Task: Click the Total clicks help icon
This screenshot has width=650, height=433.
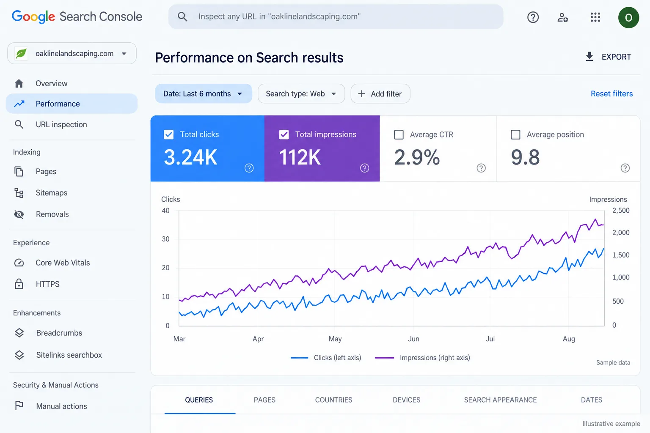Action: tap(249, 168)
